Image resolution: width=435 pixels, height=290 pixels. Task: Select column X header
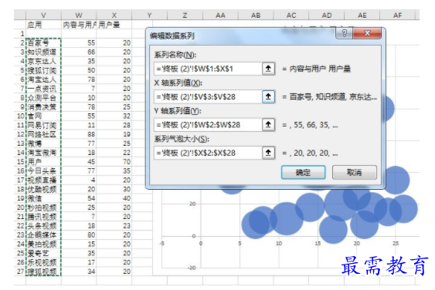point(114,15)
